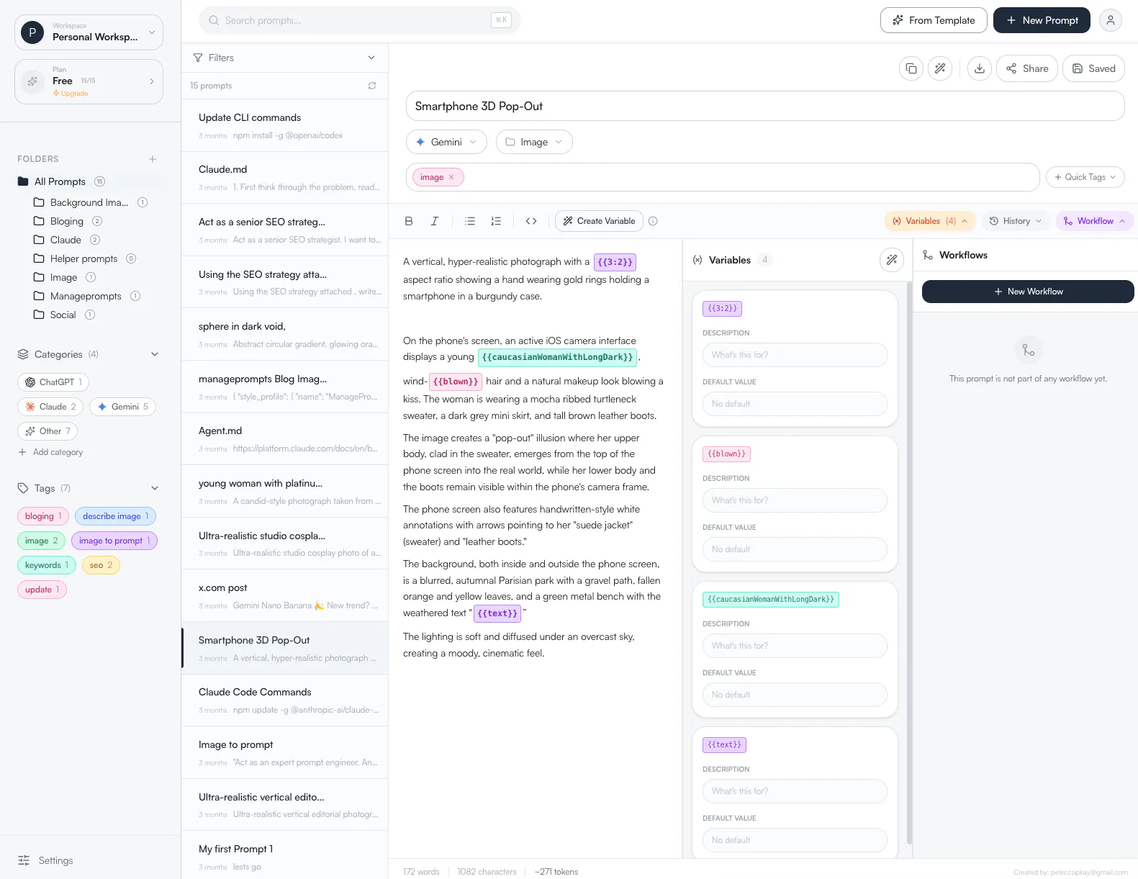Click the prompt title field
This screenshot has height=879, width=1138.
coord(765,106)
